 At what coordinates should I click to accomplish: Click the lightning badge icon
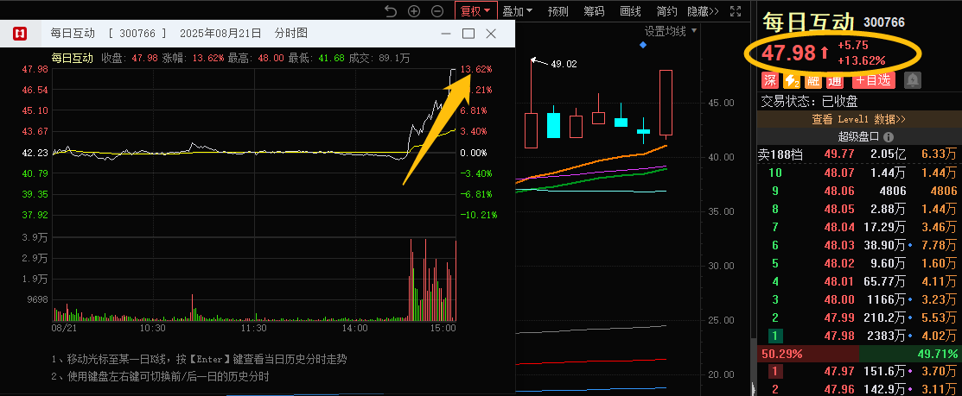click(x=792, y=80)
